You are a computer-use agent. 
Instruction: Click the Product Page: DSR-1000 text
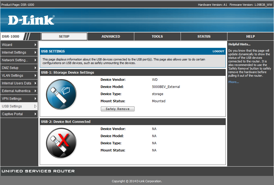[x=18, y=5]
